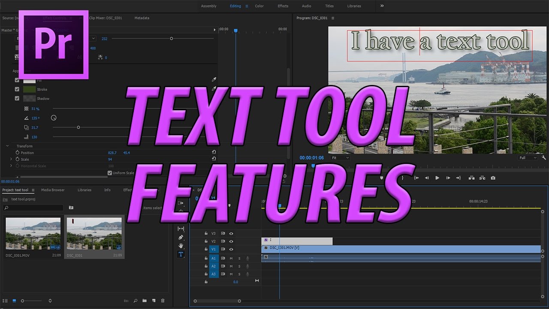Export a frame using the camera icon
This screenshot has width=549, height=309.
(492, 178)
